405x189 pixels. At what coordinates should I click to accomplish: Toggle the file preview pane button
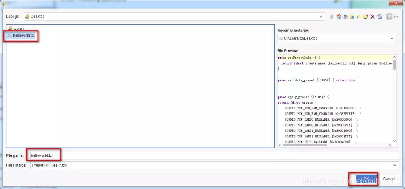pyautogui.click(x=389, y=16)
